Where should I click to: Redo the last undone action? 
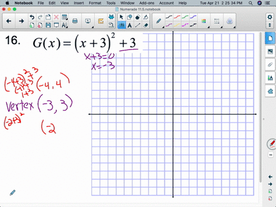[x=40, y=17]
